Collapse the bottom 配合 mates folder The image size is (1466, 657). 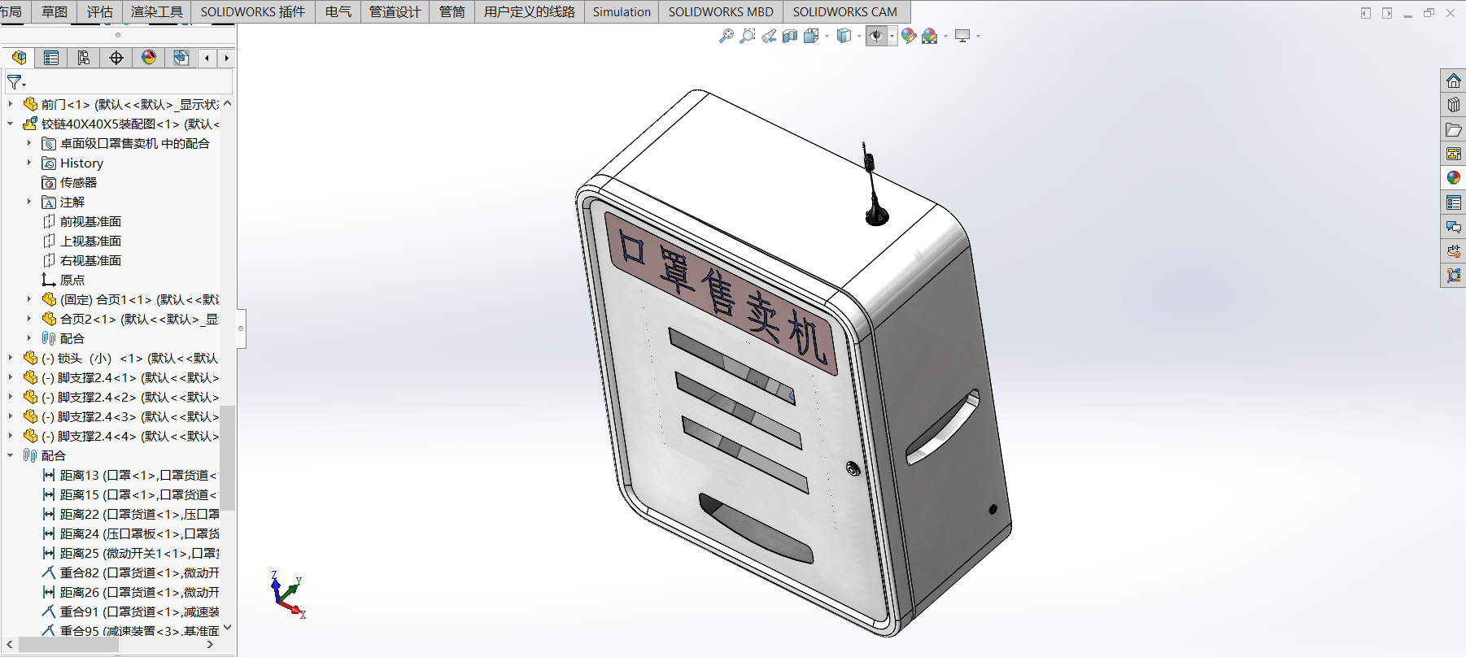[10, 455]
